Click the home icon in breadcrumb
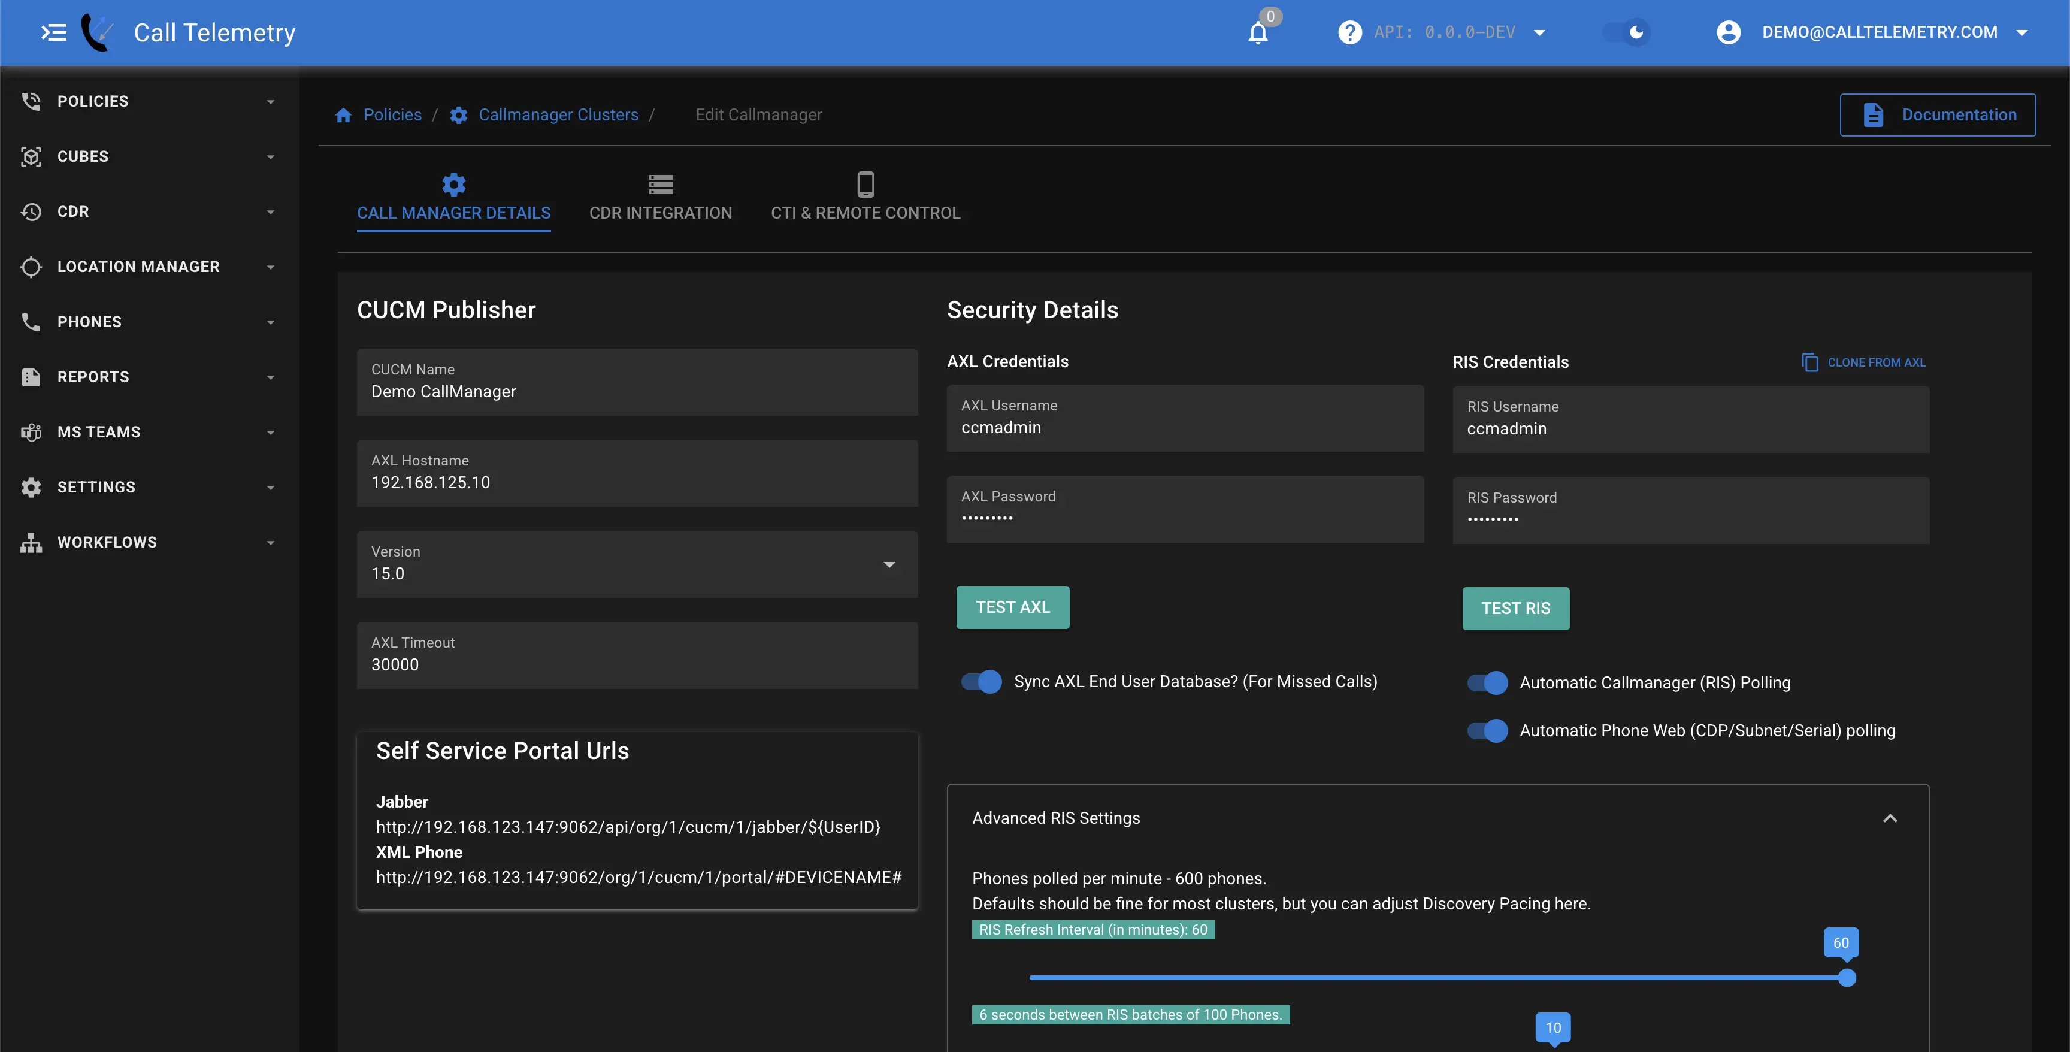Viewport: 2070px width, 1052px height. pos(344,115)
